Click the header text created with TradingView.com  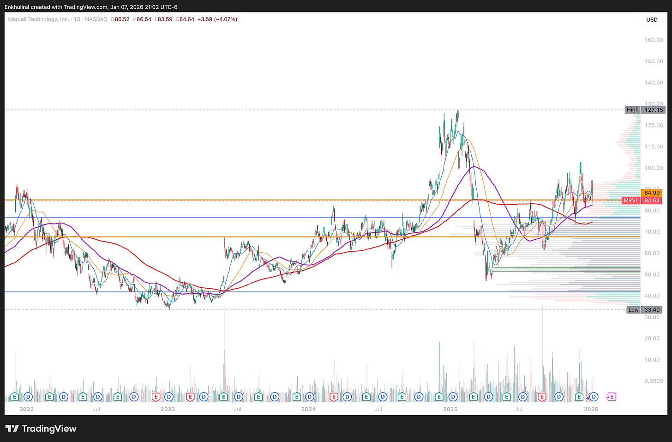[x=69, y=7]
